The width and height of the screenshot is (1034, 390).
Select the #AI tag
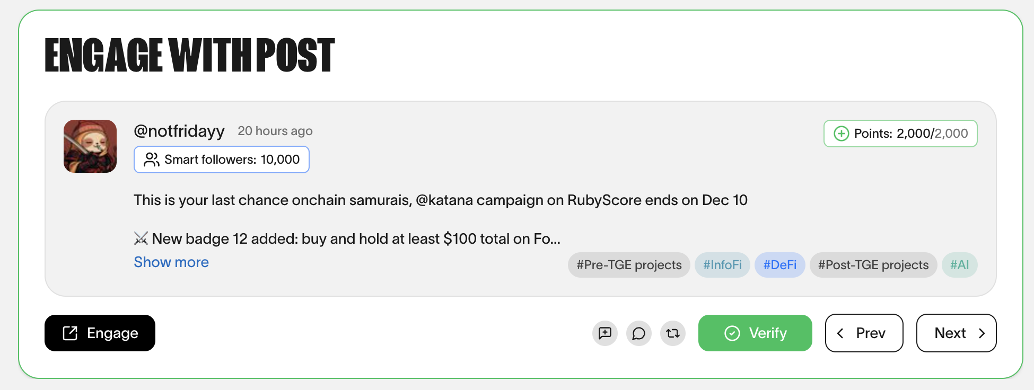[x=959, y=265]
